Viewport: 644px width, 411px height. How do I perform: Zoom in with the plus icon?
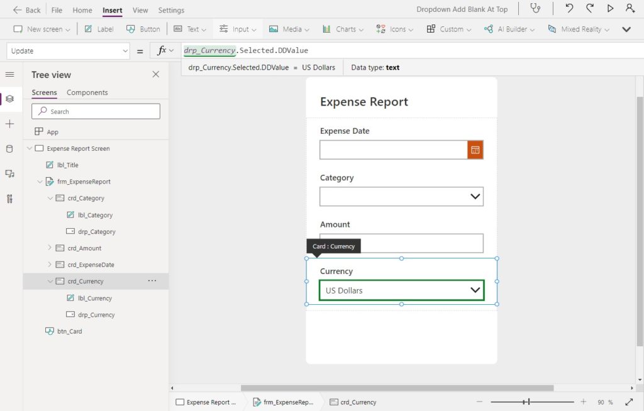tap(583, 402)
